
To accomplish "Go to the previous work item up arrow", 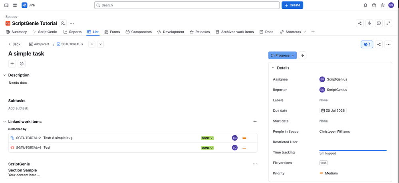I will [92, 44].
